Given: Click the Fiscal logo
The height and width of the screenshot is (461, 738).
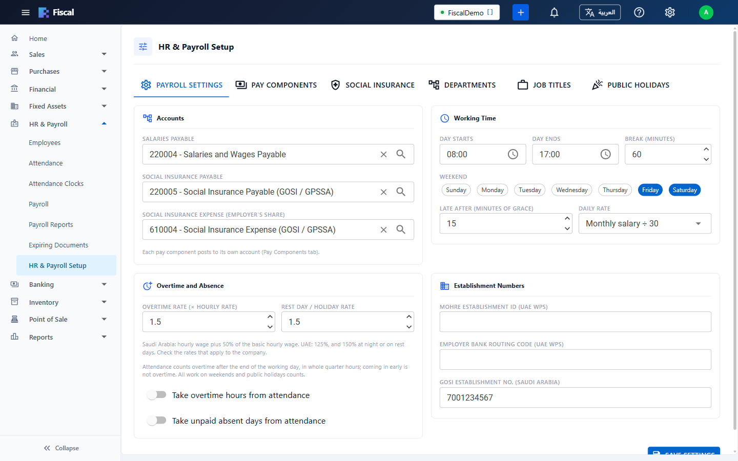Looking at the screenshot, I should point(56,12).
